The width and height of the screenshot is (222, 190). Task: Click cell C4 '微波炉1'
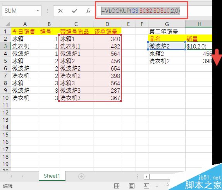point(76,54)
